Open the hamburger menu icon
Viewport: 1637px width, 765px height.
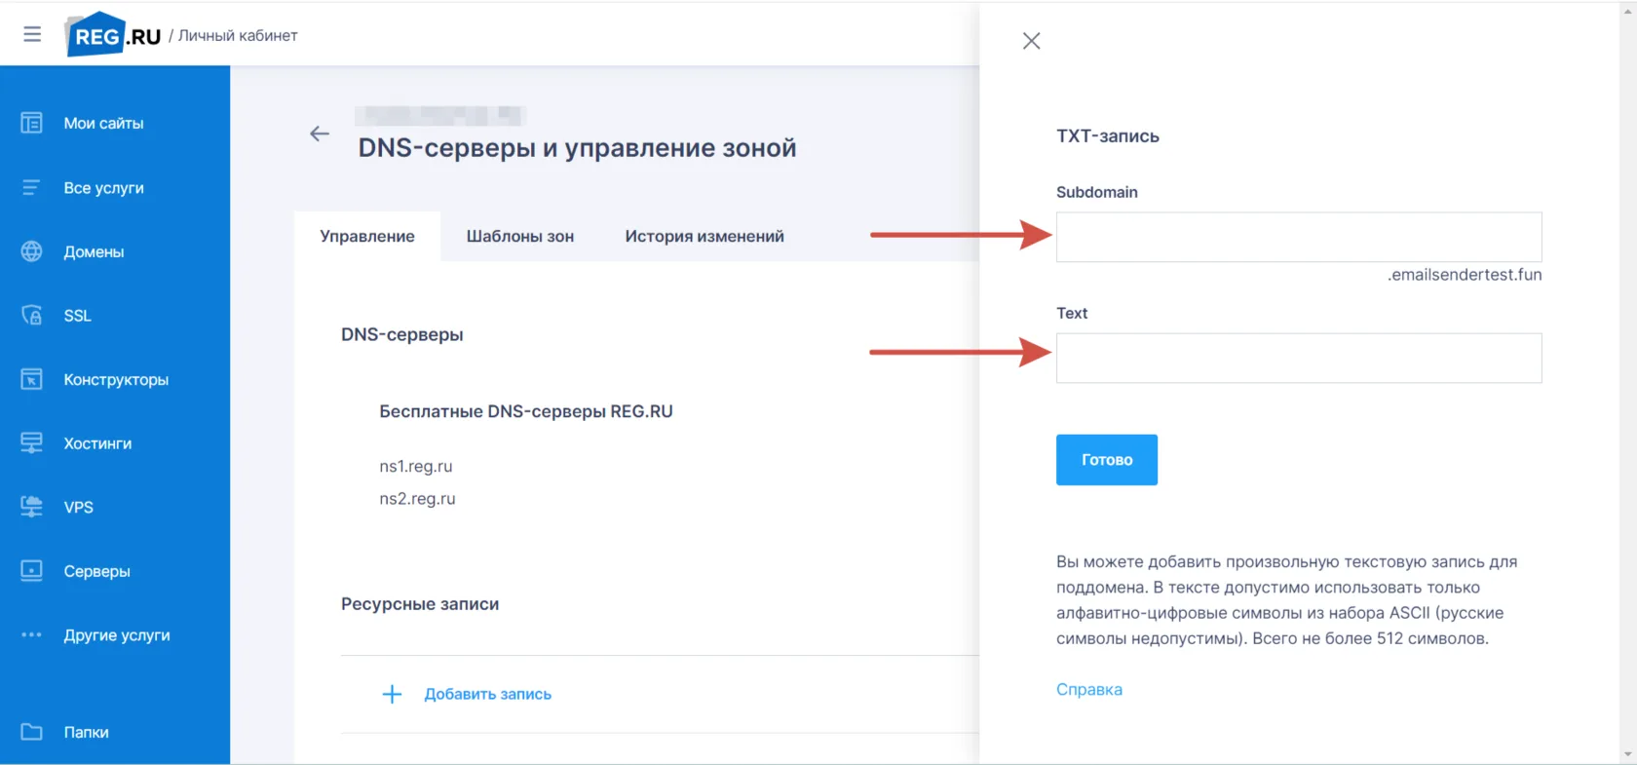pos(32,34)
